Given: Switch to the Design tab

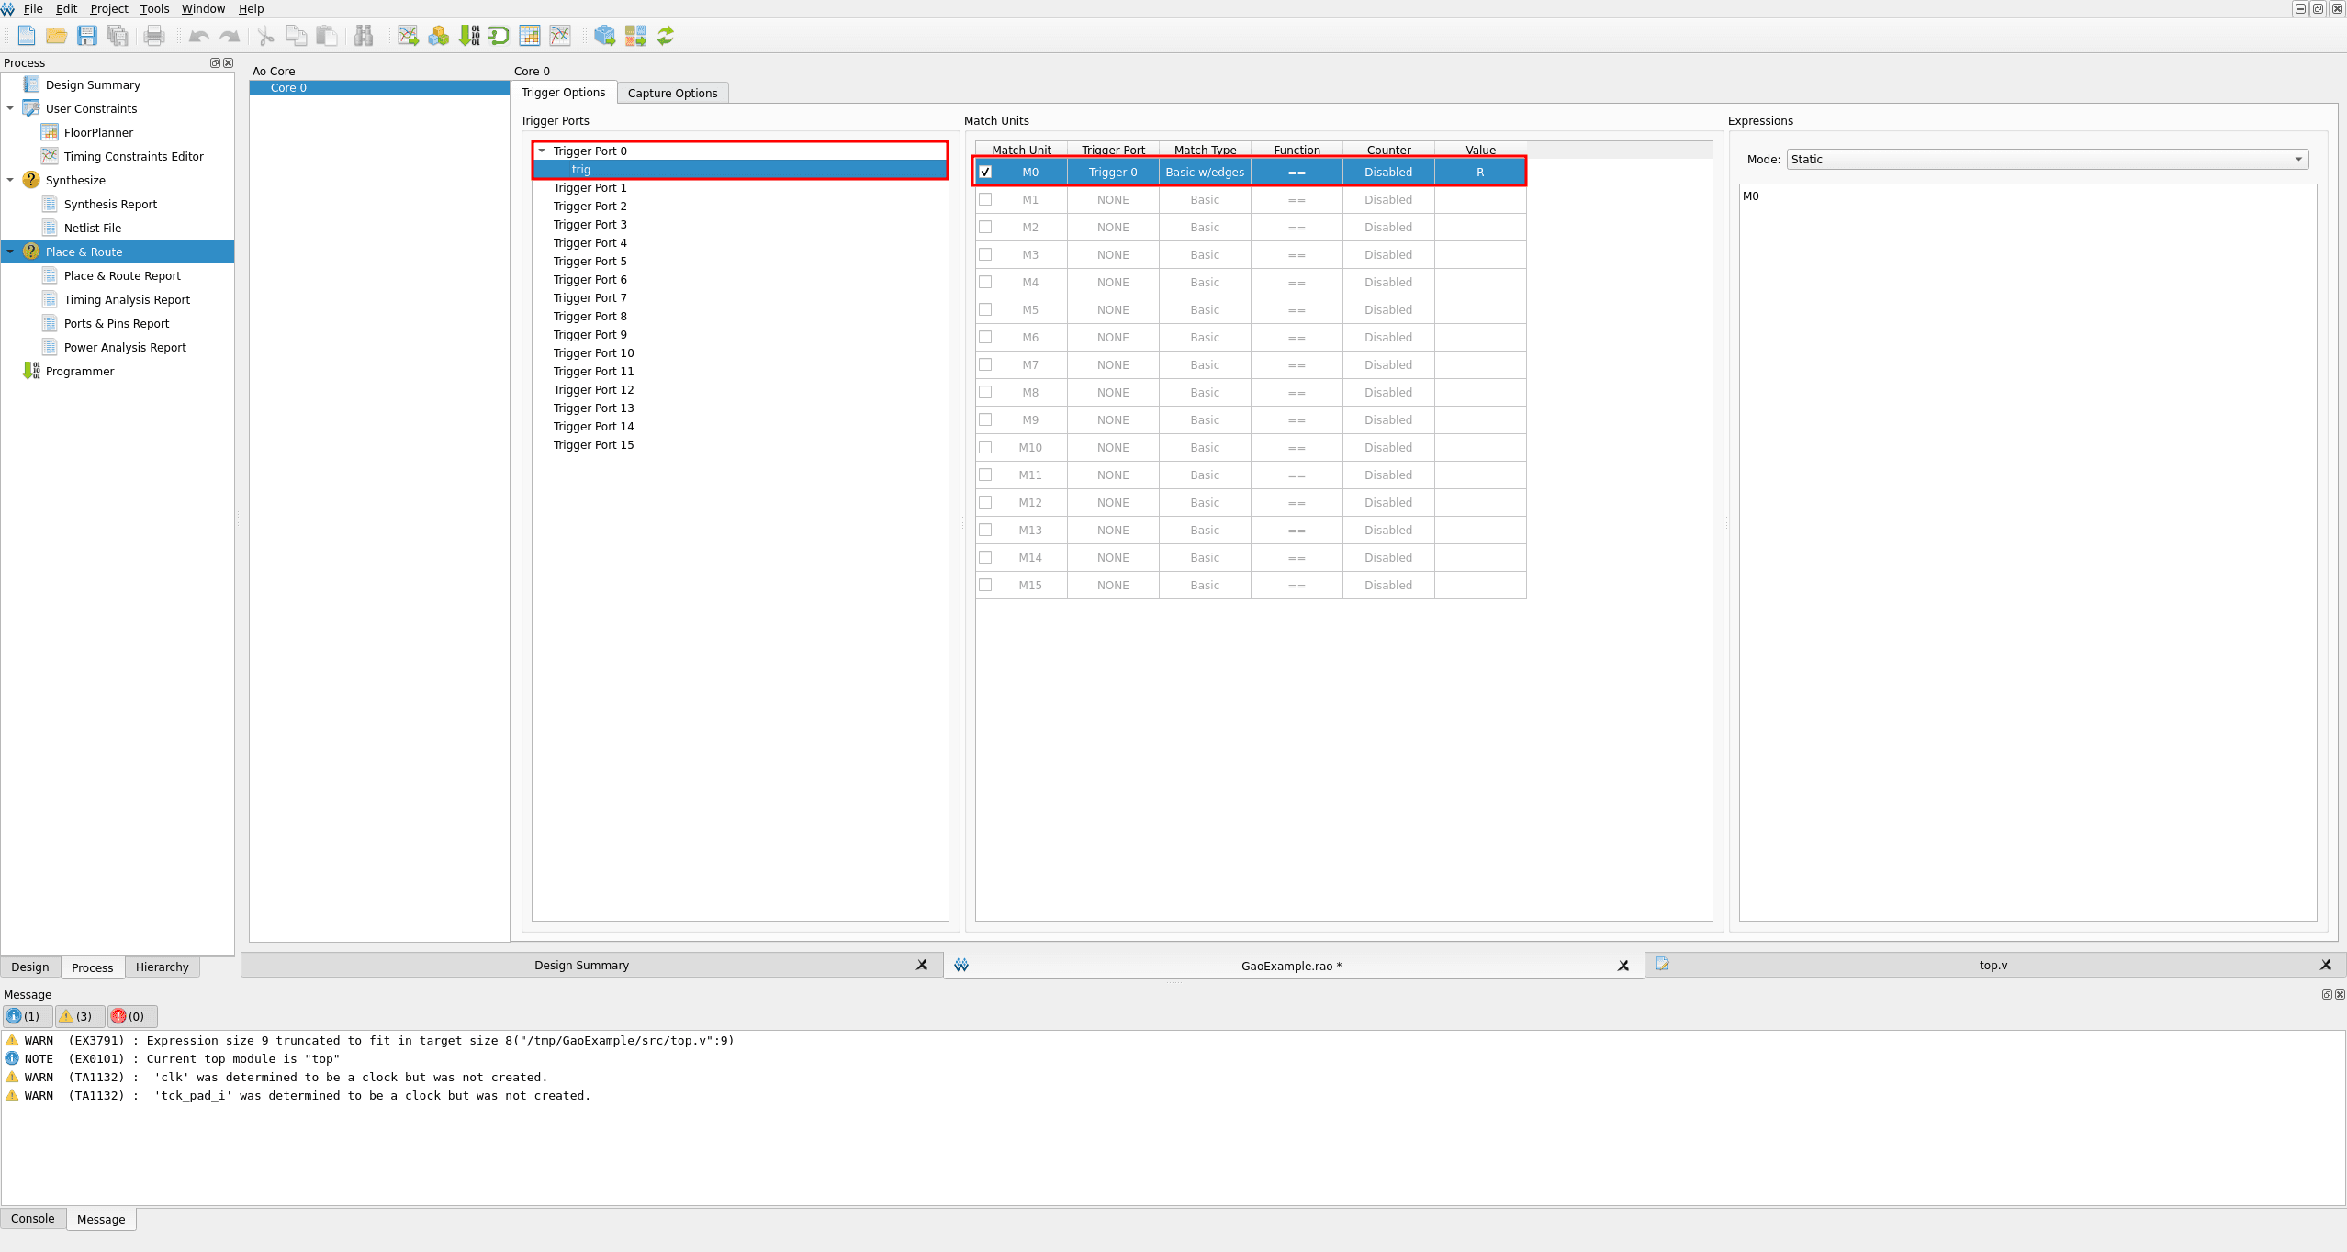Looking at the screenshot, I should tap(30, 967).
